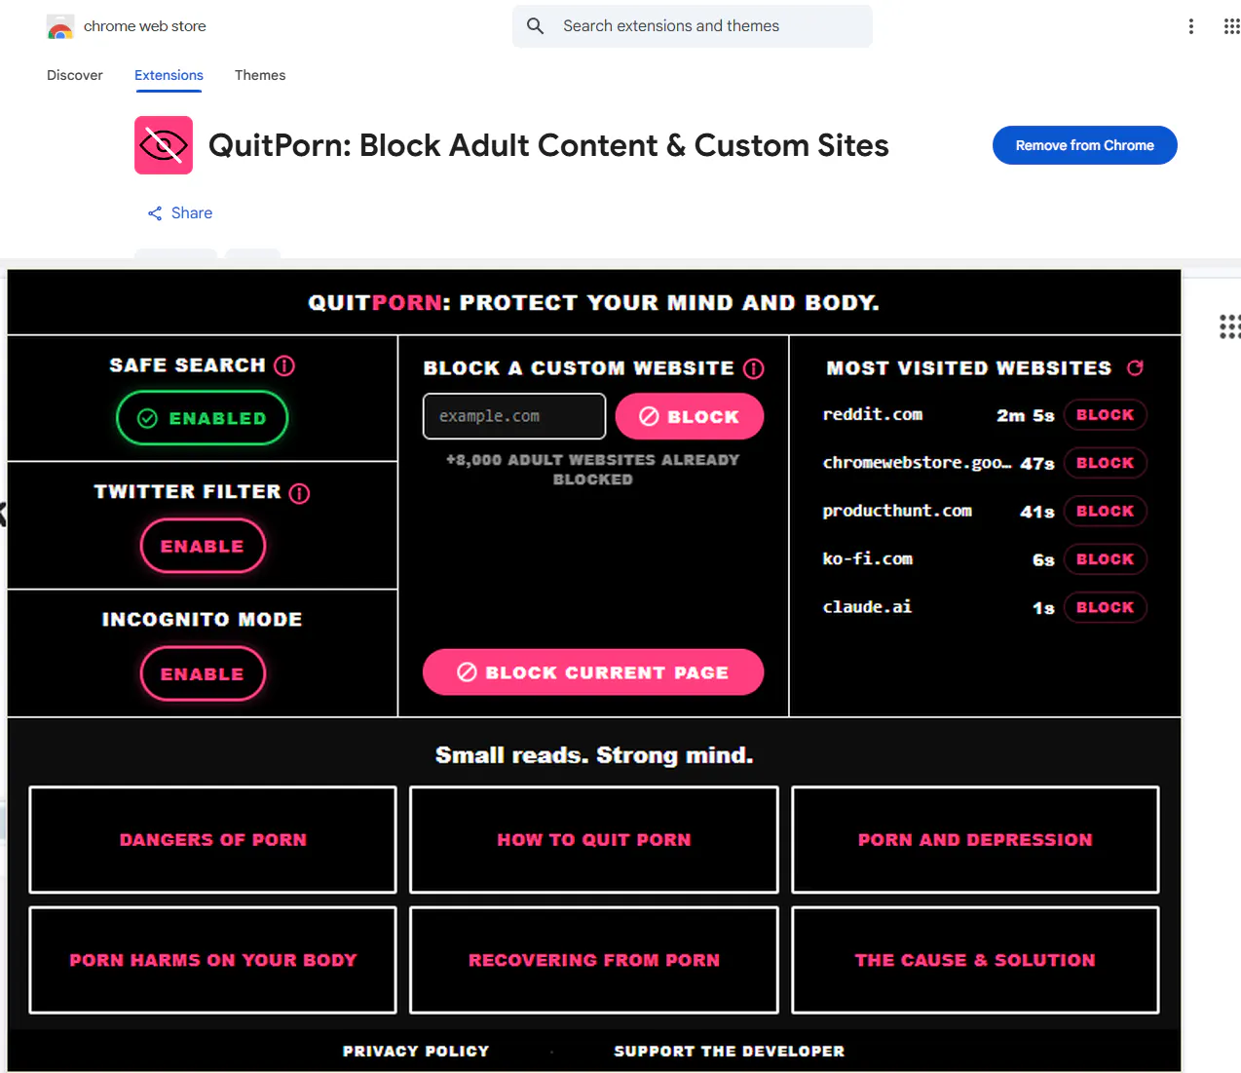Focus the Search extensions and themes box
The width and height of the screenshot is (1241, 1073).
693,26
